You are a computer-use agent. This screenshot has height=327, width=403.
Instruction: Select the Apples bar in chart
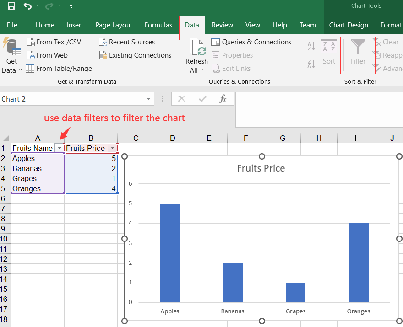pyautogui.click(x=169, y=252)
